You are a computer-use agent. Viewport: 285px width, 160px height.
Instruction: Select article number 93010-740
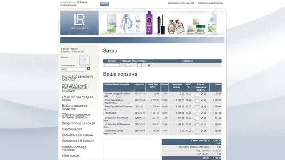tap(139, 94)
